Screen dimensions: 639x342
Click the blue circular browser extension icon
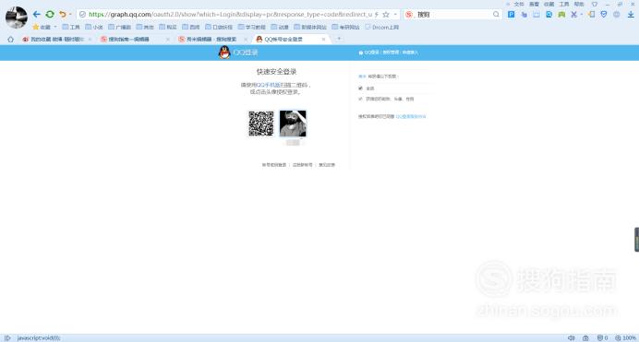point(549,14)
